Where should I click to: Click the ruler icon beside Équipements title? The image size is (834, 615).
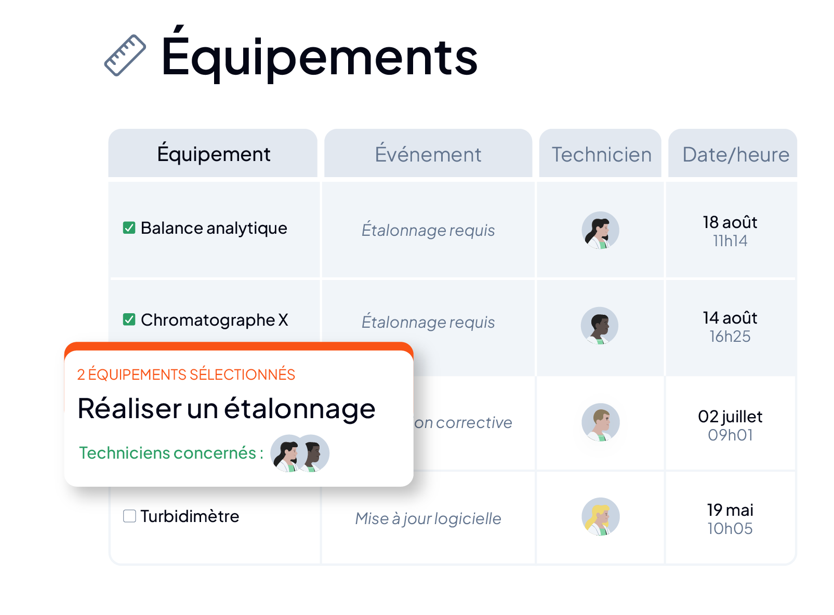[125, 55]
